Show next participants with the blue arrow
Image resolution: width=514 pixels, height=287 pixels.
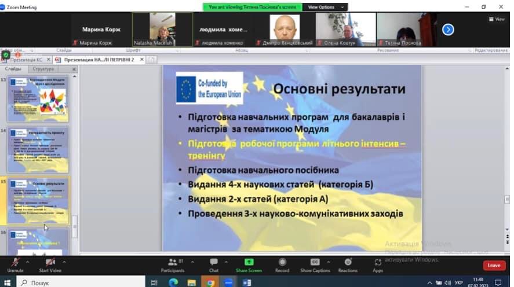[x=448, y=30]
